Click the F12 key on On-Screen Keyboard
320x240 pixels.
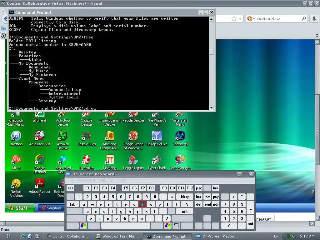click(x=190, y=188)
